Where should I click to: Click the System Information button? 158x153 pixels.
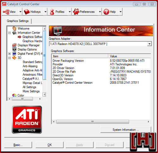pos(126,130)
